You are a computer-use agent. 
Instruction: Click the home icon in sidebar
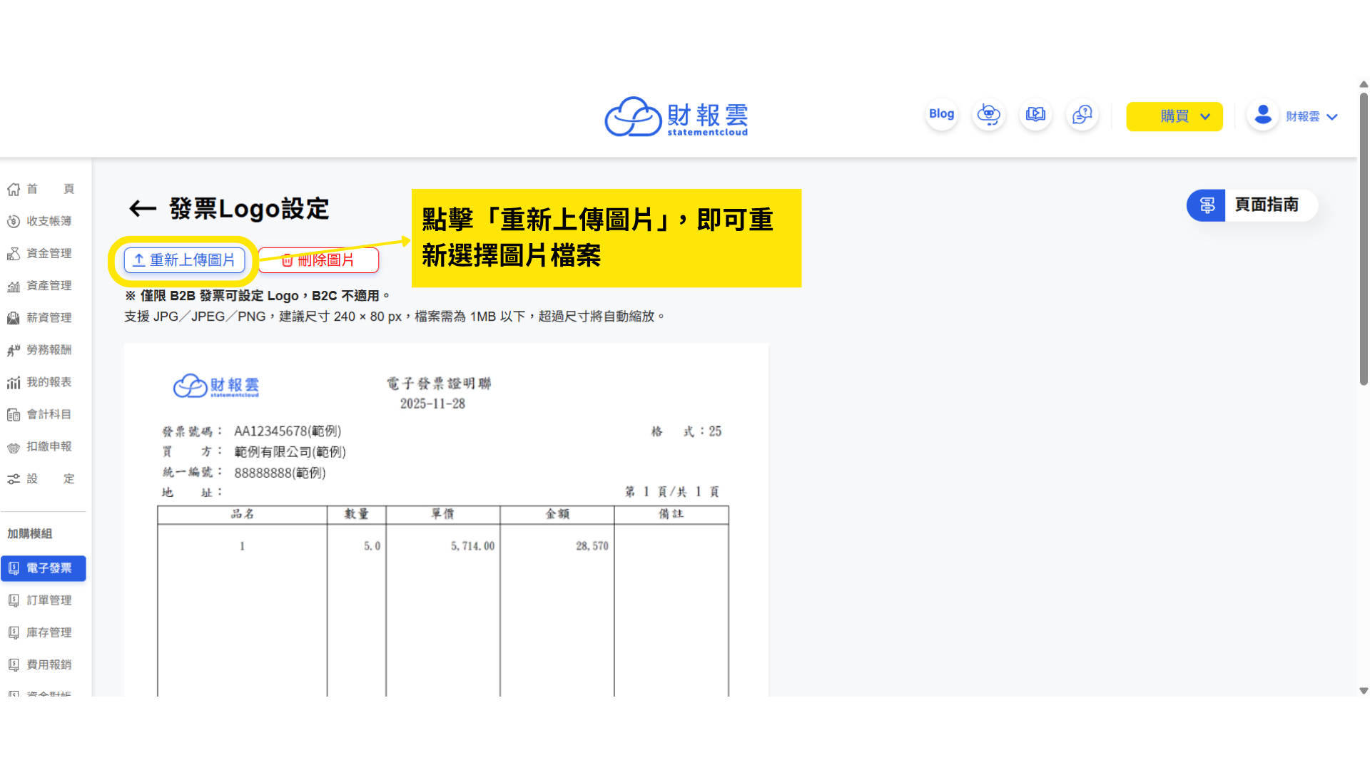(14, 189)
